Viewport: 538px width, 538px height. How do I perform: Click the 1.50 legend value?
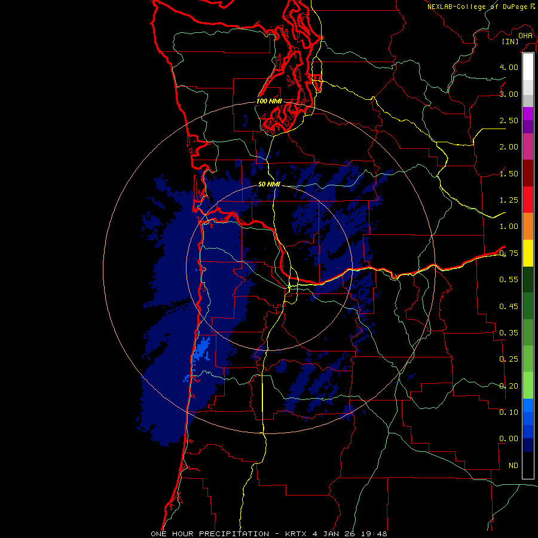pyautogui.click(x=509, y=173)
